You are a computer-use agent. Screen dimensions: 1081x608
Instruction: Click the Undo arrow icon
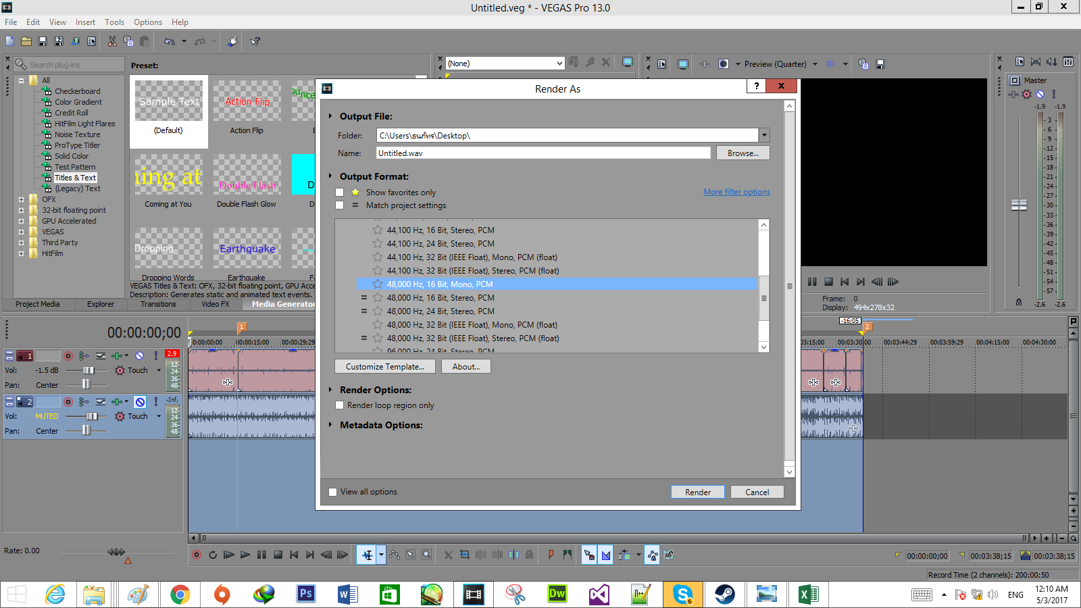coord(170,41)
